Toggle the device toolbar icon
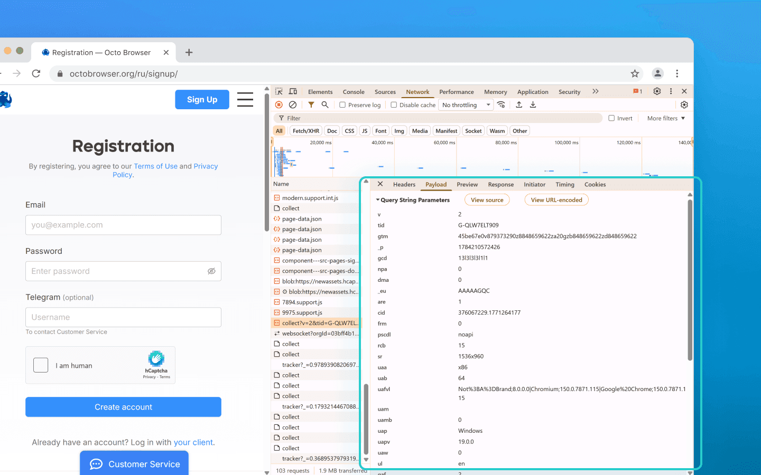The image size is (761, 475). pos(293,91)
